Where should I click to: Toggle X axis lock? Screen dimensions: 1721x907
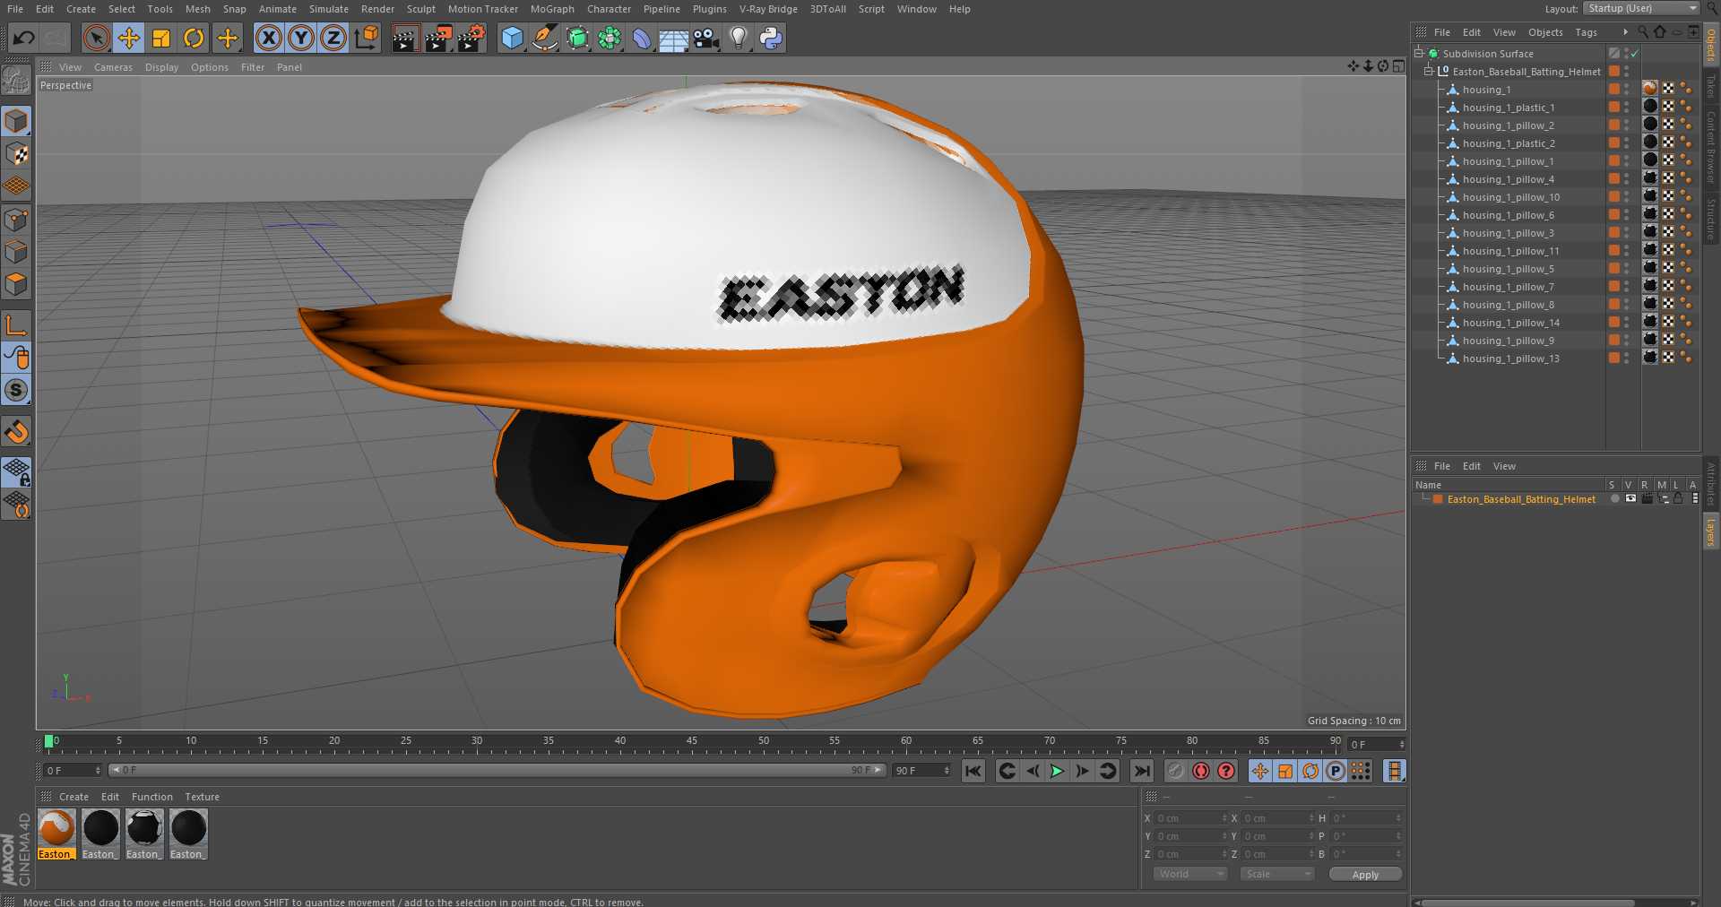click(x=269, y=38)
